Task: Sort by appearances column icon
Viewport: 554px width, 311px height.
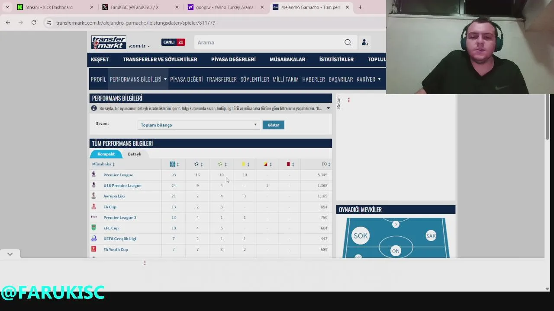Action: click(x=173, y=164)
